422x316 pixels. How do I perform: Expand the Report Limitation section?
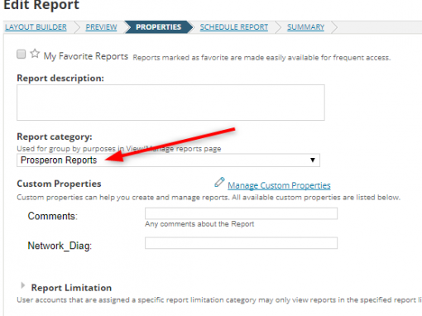click(23, 285)
